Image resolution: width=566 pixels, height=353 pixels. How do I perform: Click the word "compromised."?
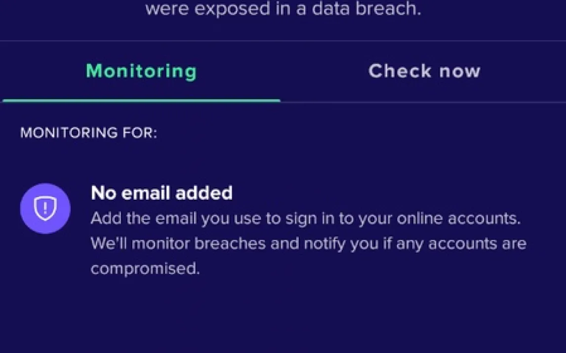click(145, 269)
